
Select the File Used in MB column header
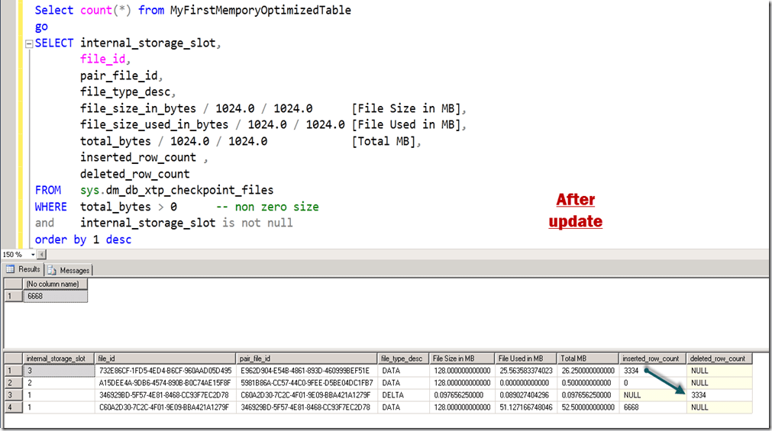coord(525,359)
